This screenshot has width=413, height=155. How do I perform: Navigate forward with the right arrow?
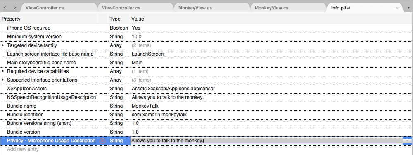pos(14,8)
